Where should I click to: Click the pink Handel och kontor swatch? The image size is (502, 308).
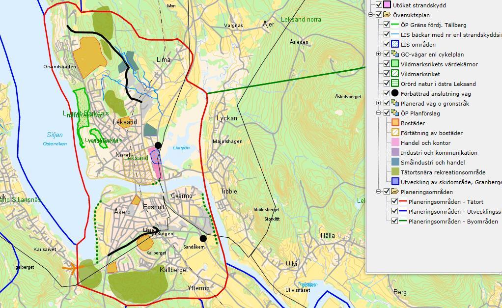pyautogui.click(x=395, y=142)
